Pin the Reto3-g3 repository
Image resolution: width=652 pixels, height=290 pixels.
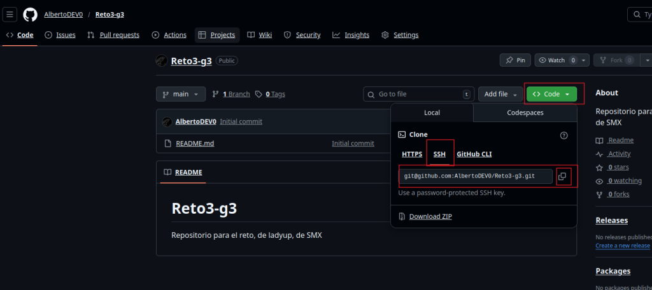coord(514,60)
